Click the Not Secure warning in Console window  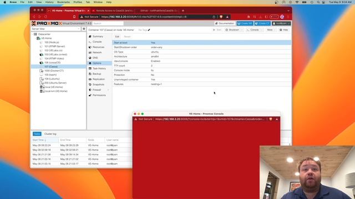143,119
